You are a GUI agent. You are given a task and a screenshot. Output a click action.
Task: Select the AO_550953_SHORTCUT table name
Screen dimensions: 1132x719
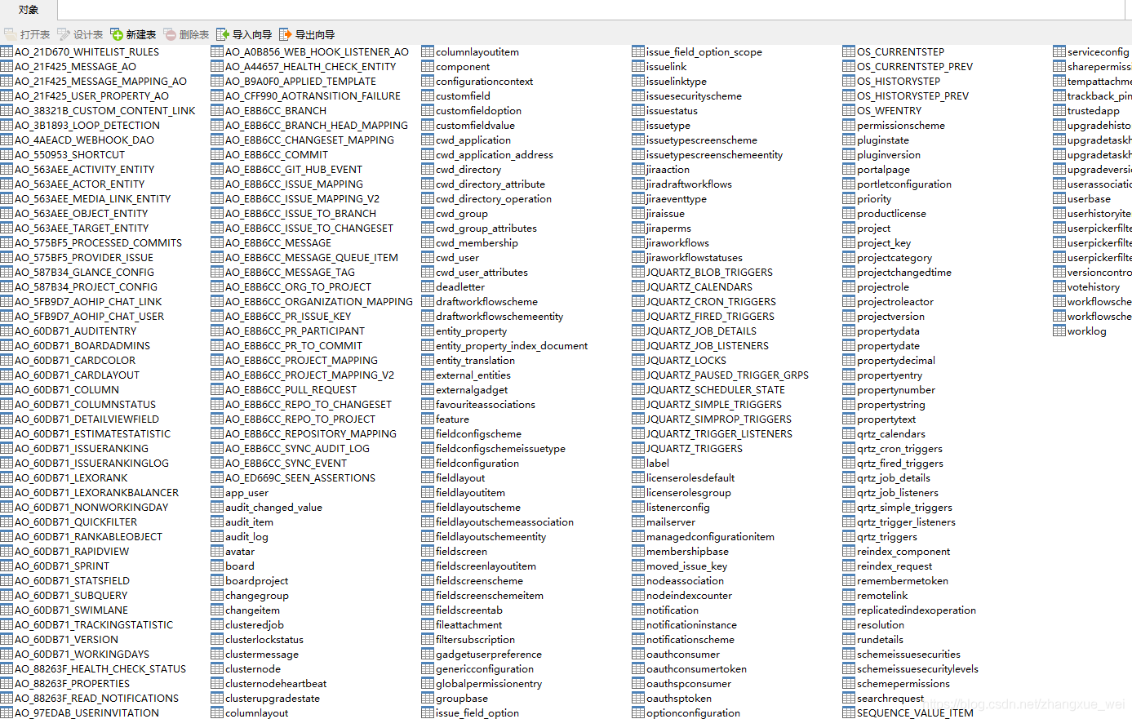point(70,154)
